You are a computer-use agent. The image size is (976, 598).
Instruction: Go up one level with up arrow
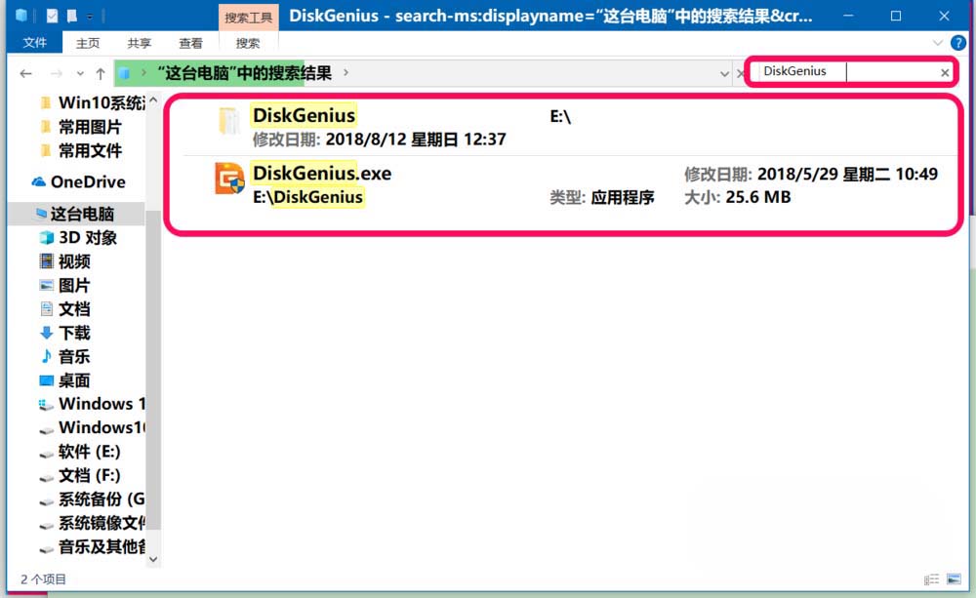100,73
